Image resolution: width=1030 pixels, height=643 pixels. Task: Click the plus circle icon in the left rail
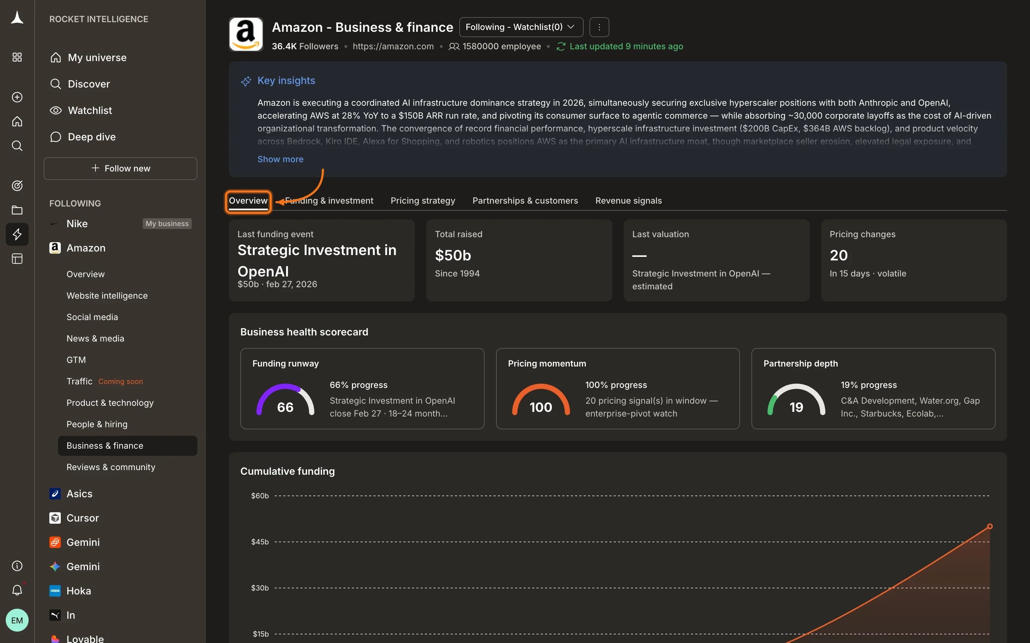(x=17, y=97)
